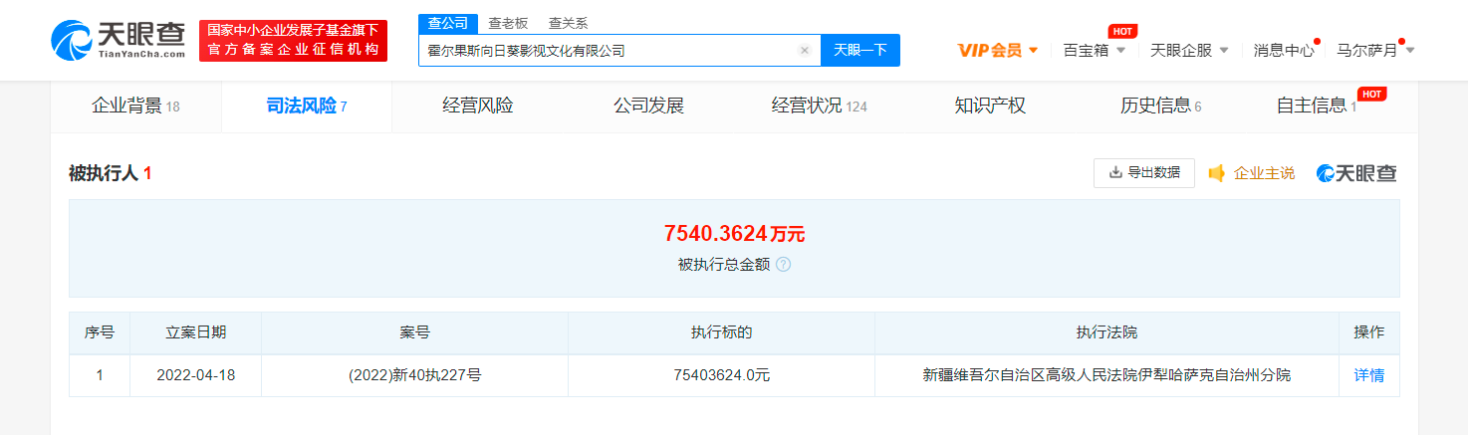Image resolution: width=1468 pixels, height=435 pixels.
Task: Open the 天眼企服 dropdown
Action: (x=1188, y=50)
